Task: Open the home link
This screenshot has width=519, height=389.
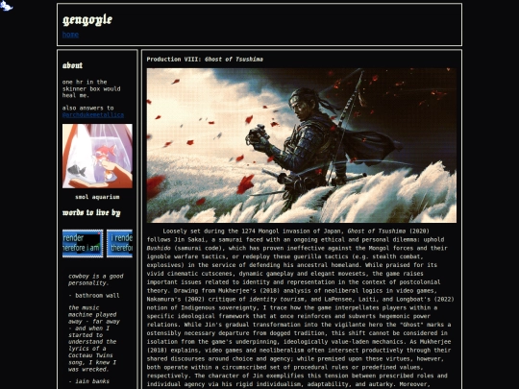Action: point(70,35)
